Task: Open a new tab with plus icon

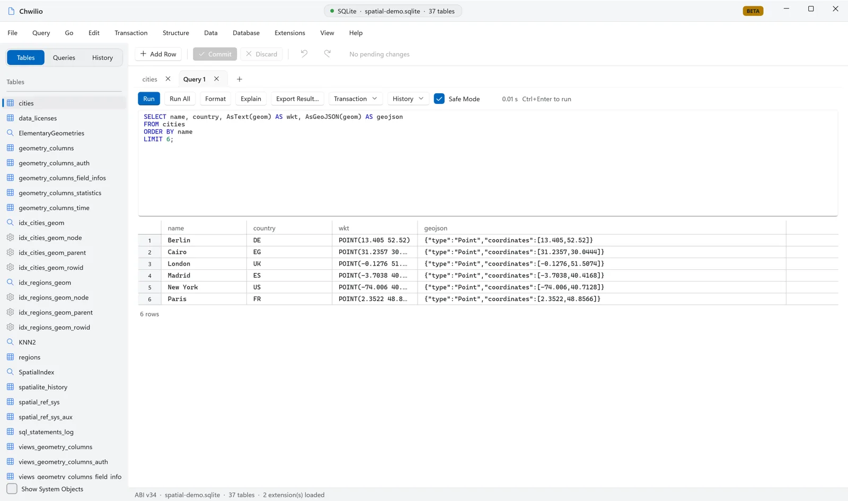Action: 239,79
